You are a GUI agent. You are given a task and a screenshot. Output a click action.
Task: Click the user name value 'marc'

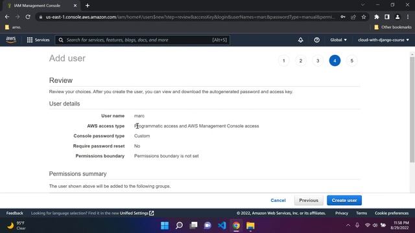pos(139,116)
